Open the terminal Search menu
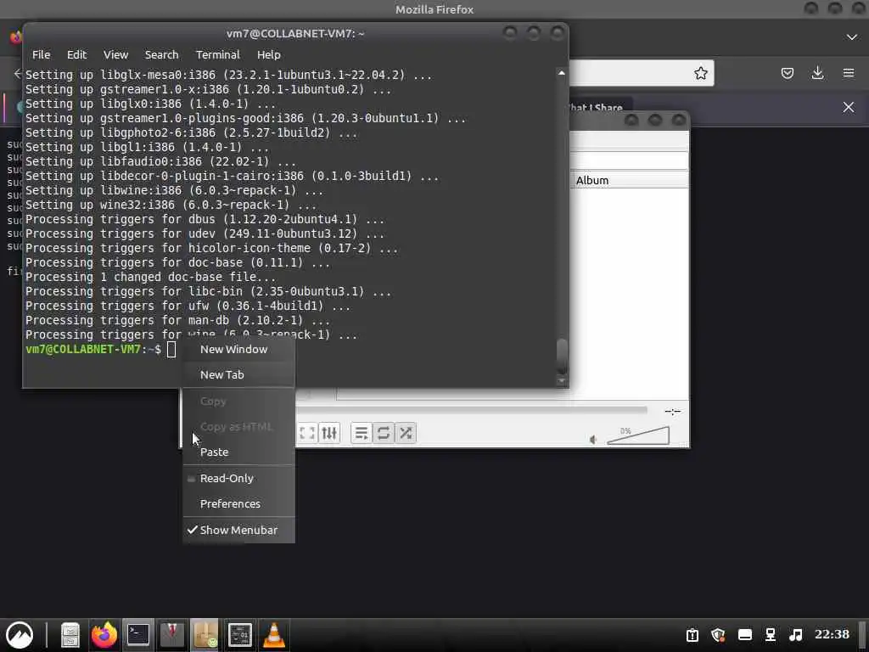Viewport: 869px width, 652px height. point(161,55)
